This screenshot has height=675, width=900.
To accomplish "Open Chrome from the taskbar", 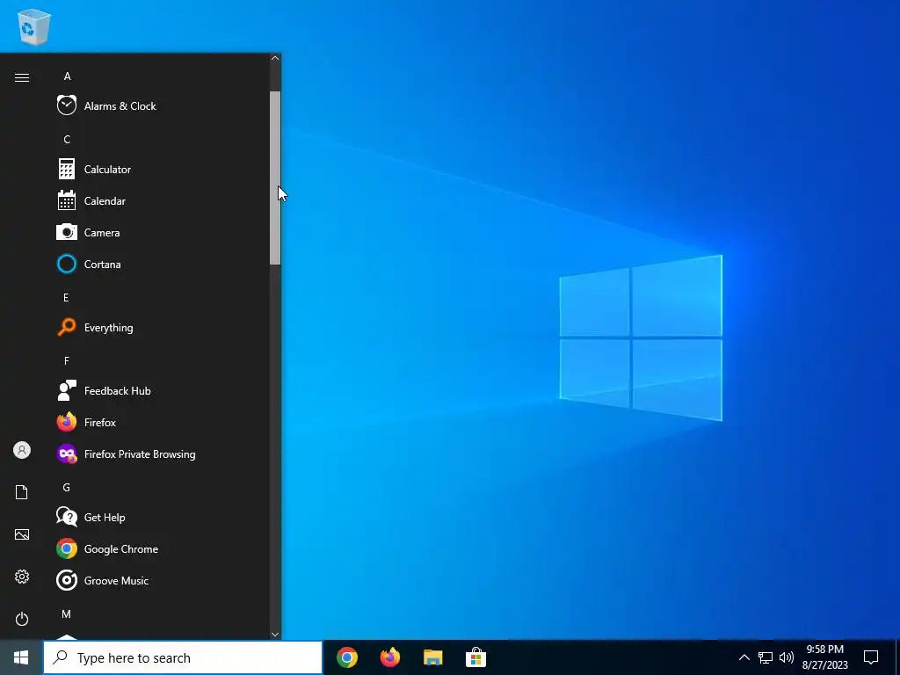I will click(347, 657).
